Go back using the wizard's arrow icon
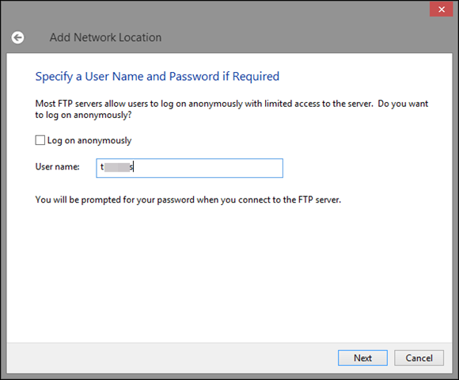The height and width of the screenshot is (380, 459). pyautogui.click(x=17, y=37)
